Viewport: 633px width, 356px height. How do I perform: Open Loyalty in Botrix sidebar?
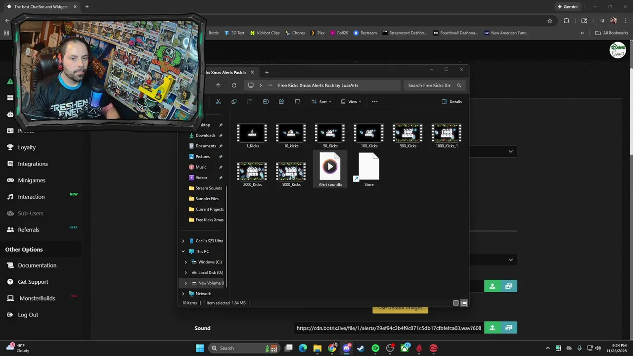(27, 147)
